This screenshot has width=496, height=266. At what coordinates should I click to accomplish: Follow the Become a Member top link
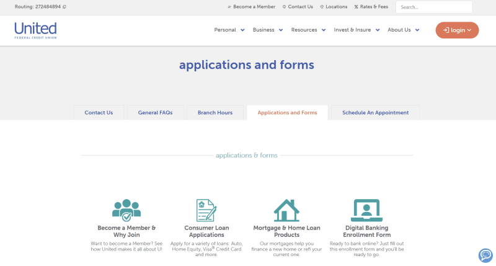(254, 7)
